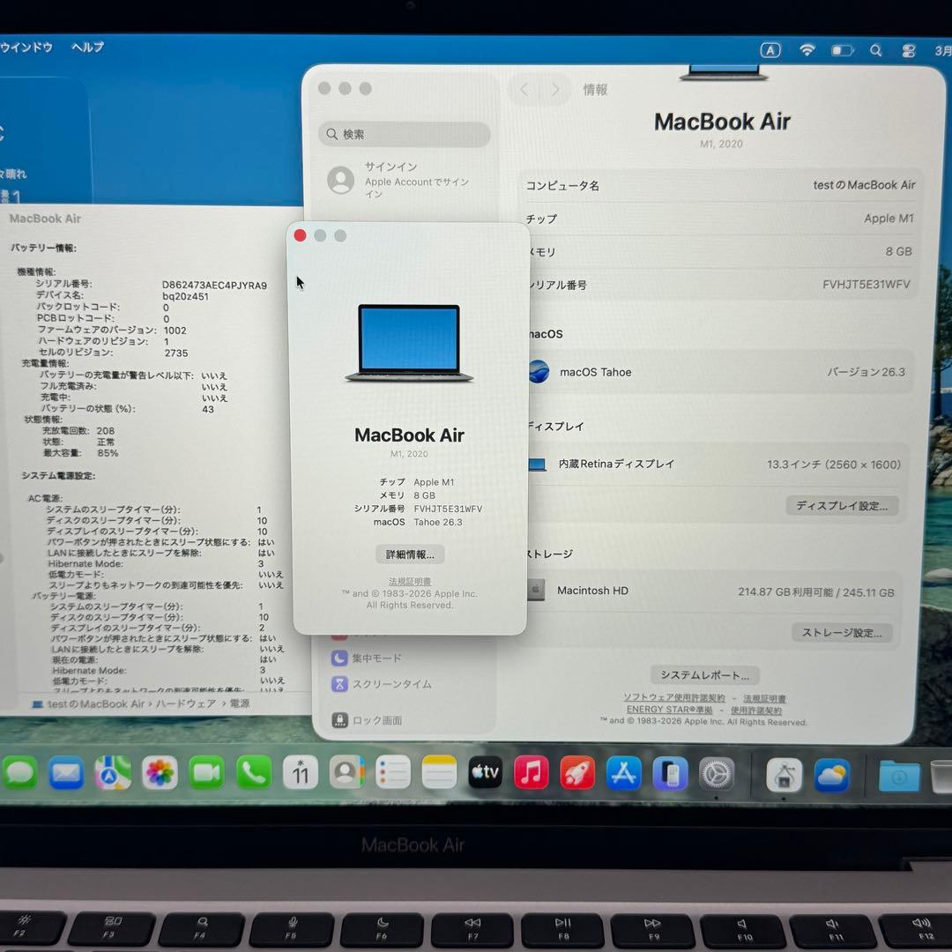Open the Weather app from the Dock
This screenshot has height=952, width=952.
[x=830, y=773]
